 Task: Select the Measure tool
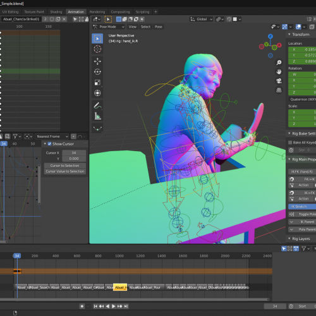[97, 116]
